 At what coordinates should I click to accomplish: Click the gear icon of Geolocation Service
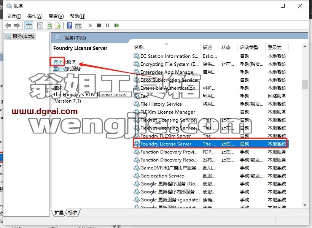(x=137, y=176)
